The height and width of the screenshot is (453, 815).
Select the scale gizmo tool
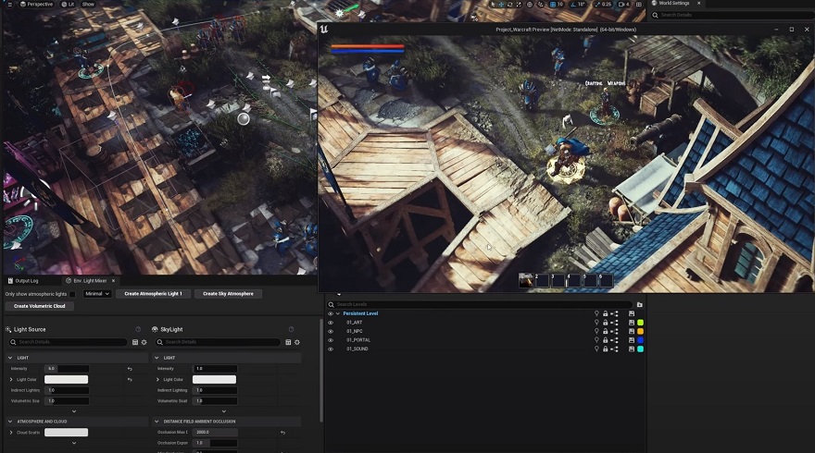tap(519, 4)
